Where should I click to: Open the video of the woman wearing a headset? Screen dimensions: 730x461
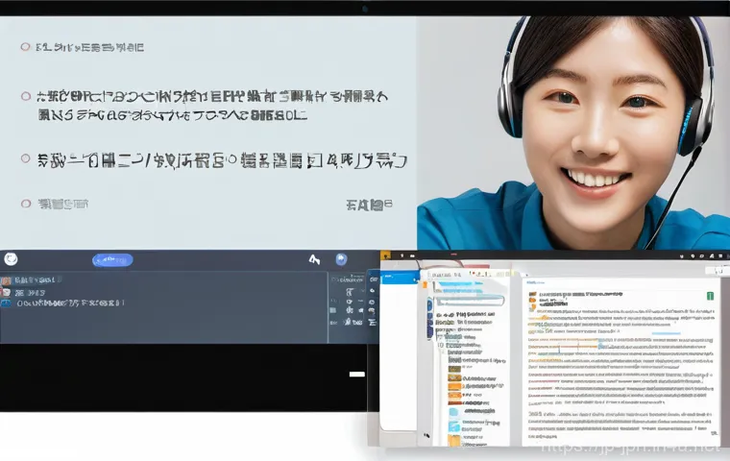[x=573, y=133]
